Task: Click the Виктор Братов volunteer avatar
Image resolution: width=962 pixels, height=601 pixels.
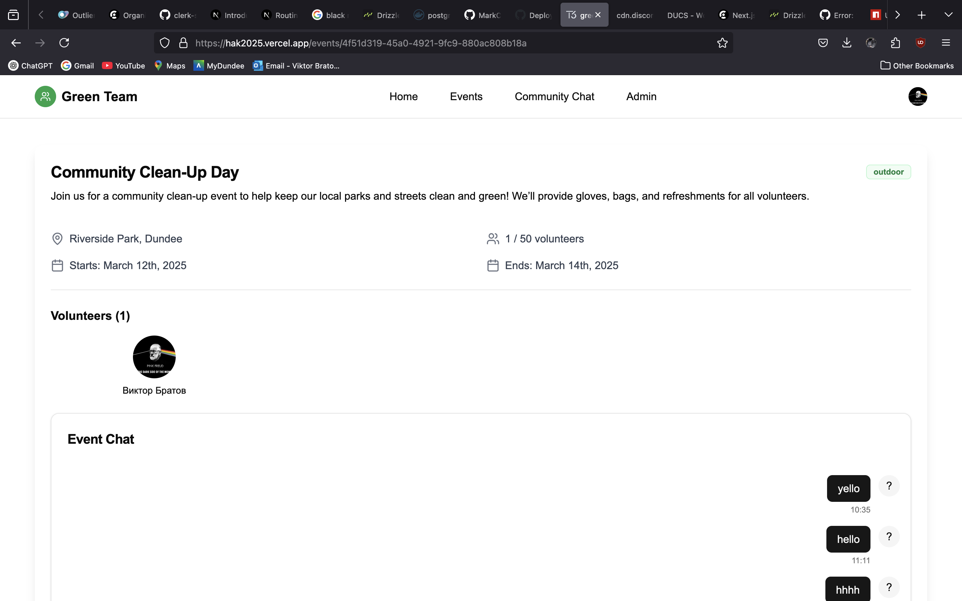Action: (154, 357)
